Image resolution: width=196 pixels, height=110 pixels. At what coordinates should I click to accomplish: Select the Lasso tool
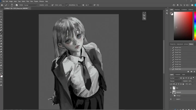point(1,17)
